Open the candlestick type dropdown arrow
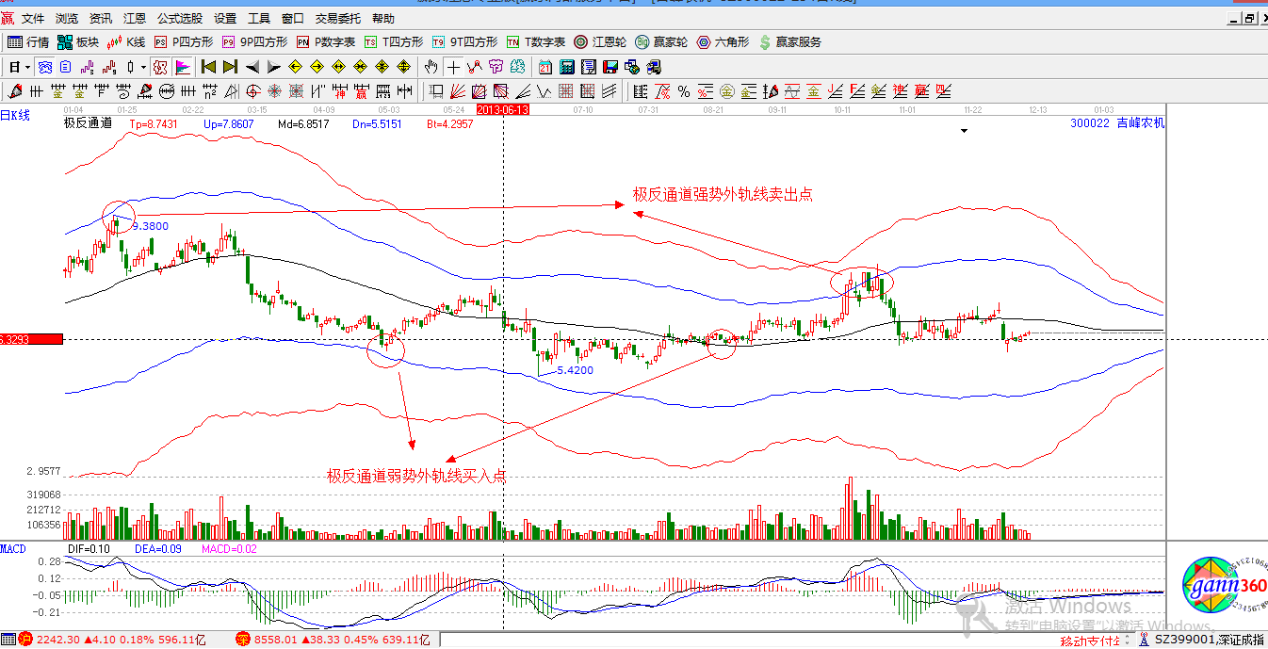Screen dimensions: 1268x649 coord(143,67)
